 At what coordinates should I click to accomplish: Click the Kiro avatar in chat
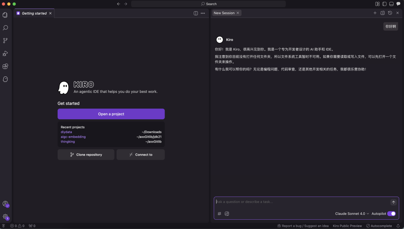point(220,40)
